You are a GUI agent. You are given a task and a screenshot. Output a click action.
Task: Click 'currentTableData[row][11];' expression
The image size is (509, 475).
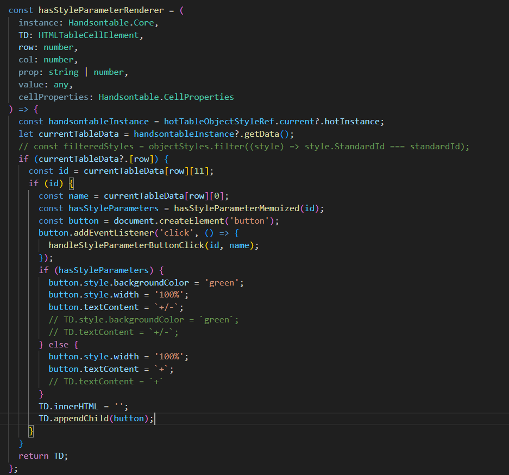148,171
